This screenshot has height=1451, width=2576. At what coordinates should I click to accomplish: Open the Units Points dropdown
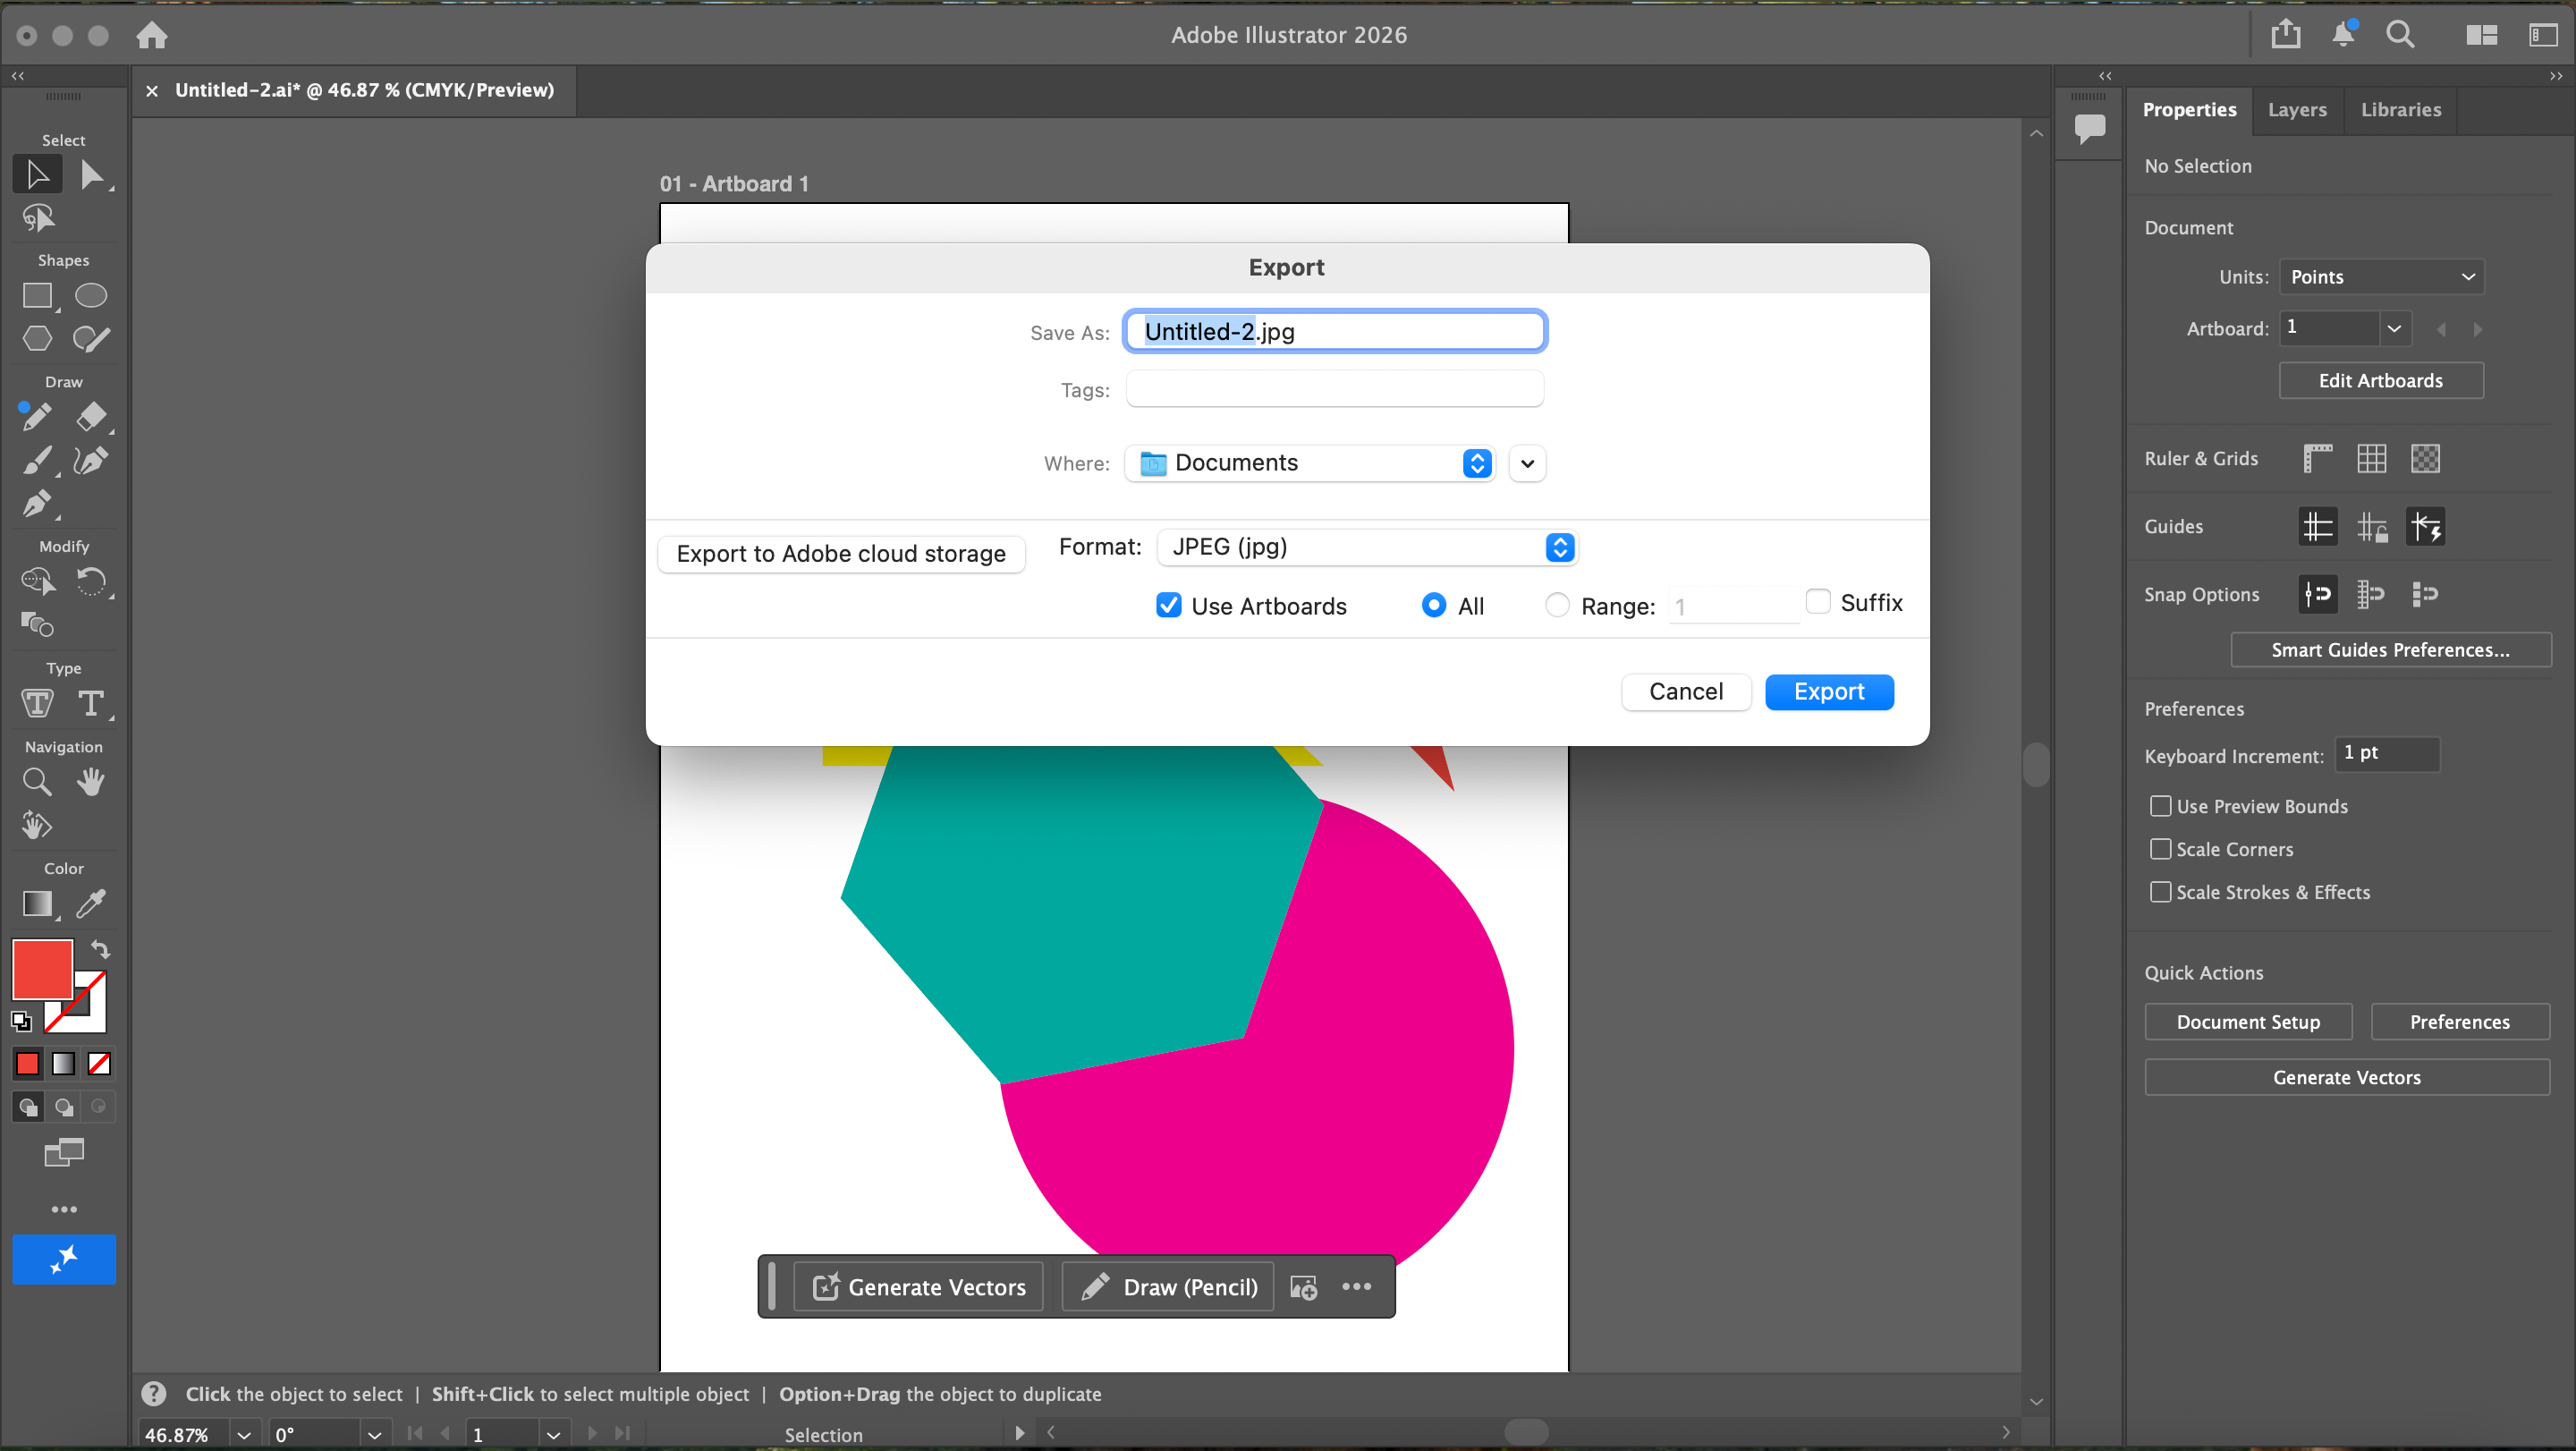(x=2380, y=277)
